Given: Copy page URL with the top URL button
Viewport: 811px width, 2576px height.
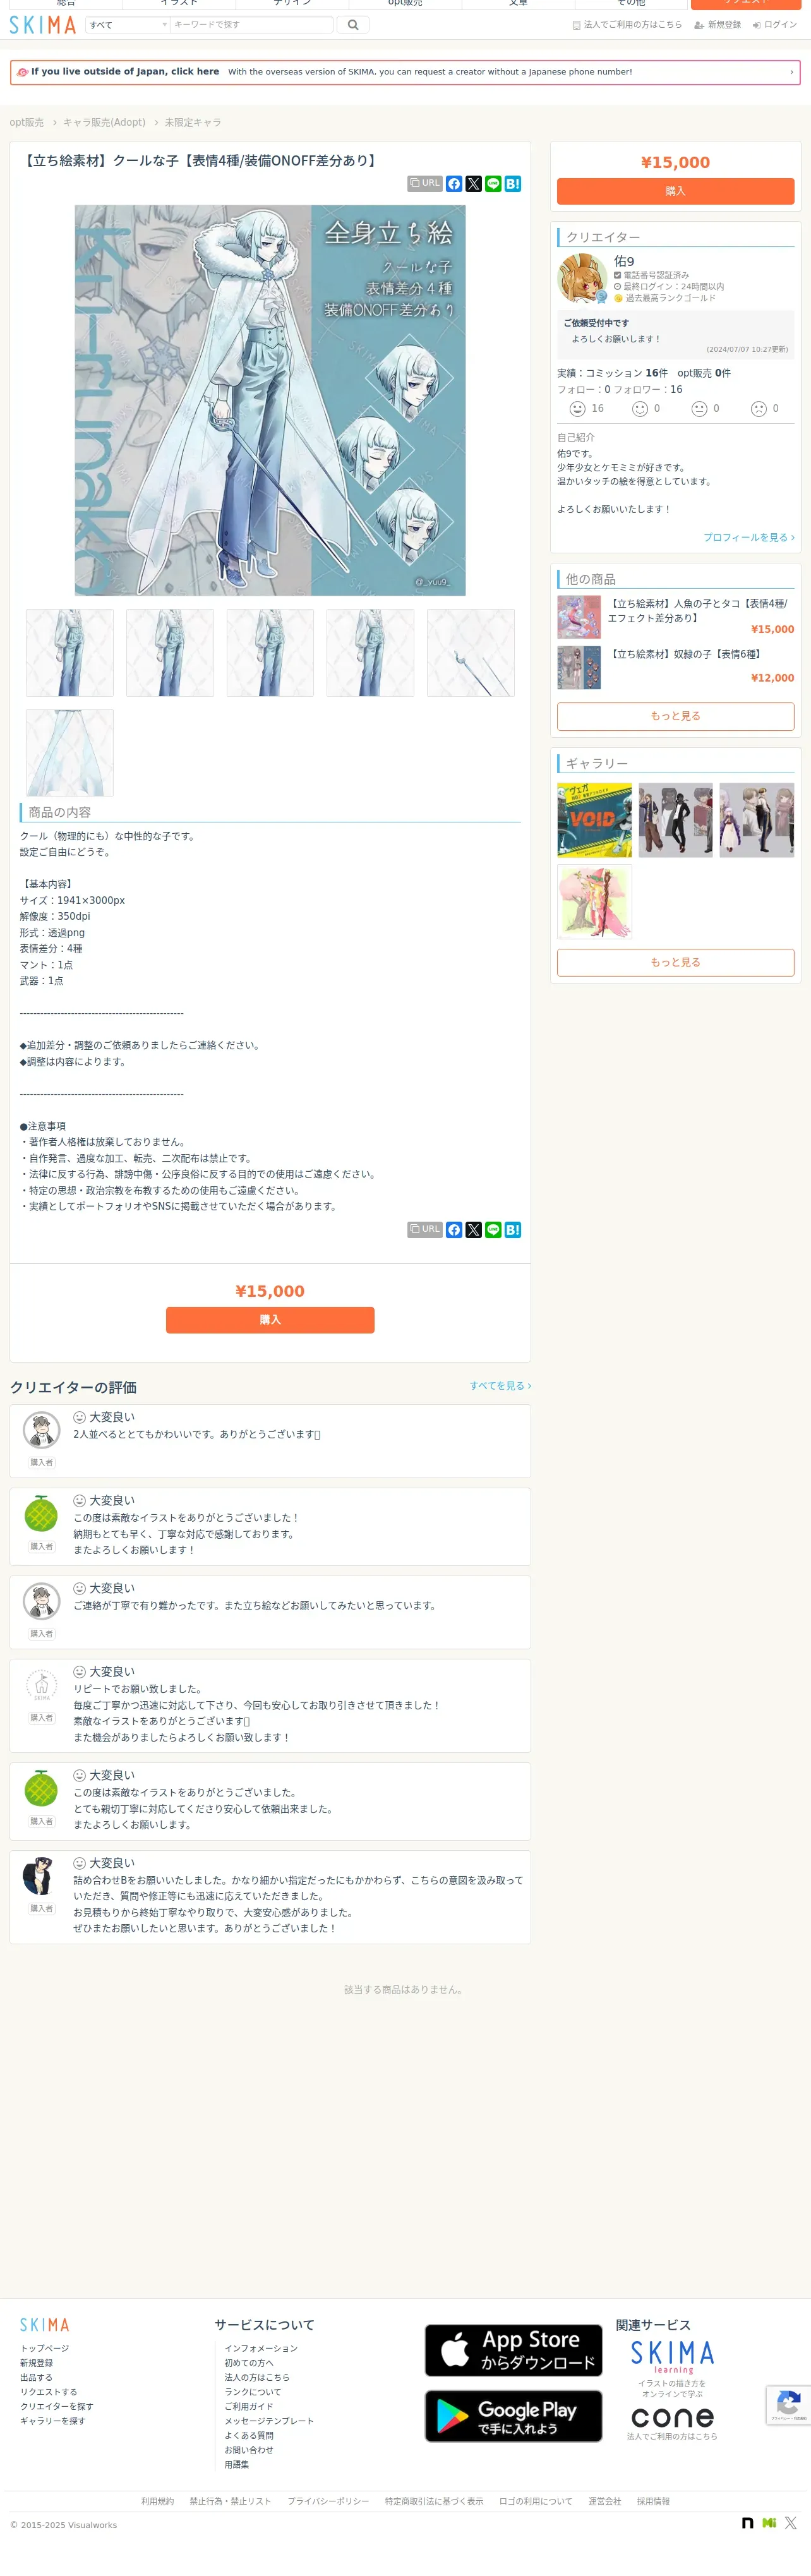Looking at the screenshot, I should [x=425, y=184].
